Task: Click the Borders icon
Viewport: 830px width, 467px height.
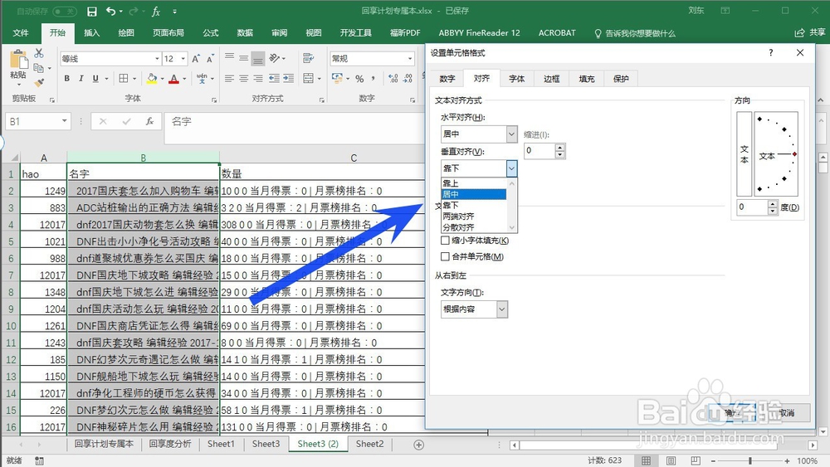Action: click(124, 78)
